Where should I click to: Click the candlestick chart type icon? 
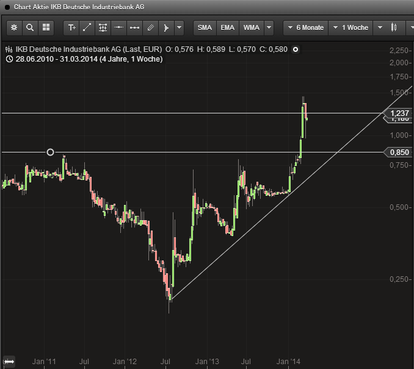(394, 27)
